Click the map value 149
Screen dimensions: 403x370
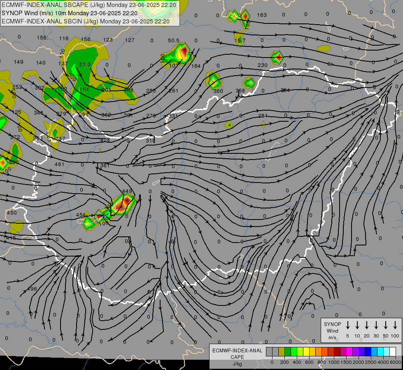point(19,62)
